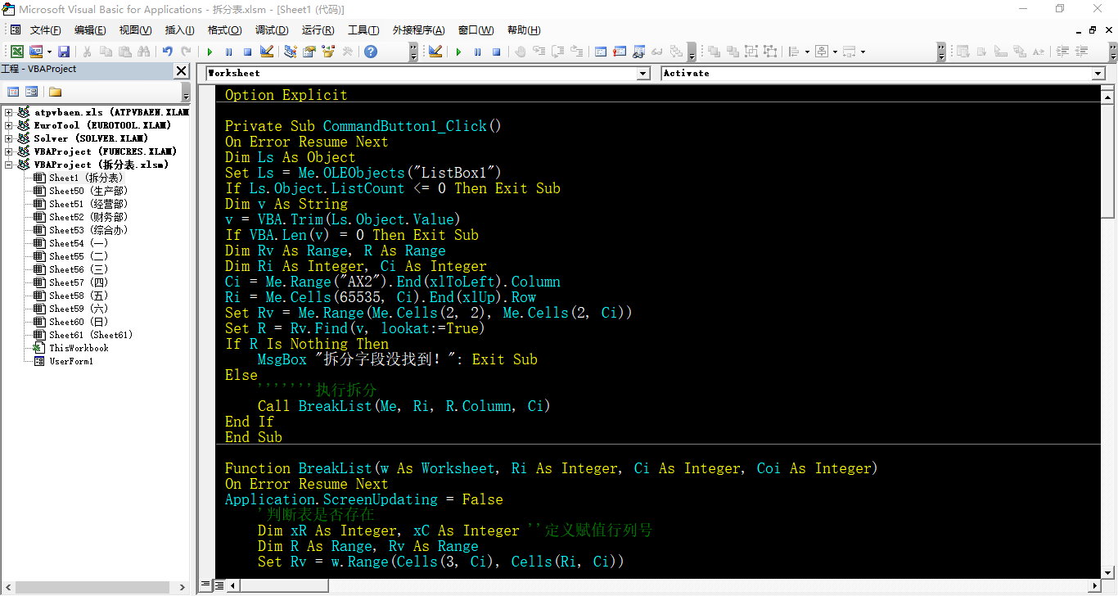Image resolution: width=1118 pixels, height=596 pixels.
Task: Open the Insert UserForm dropdown arrow
Action: point(49,52)
